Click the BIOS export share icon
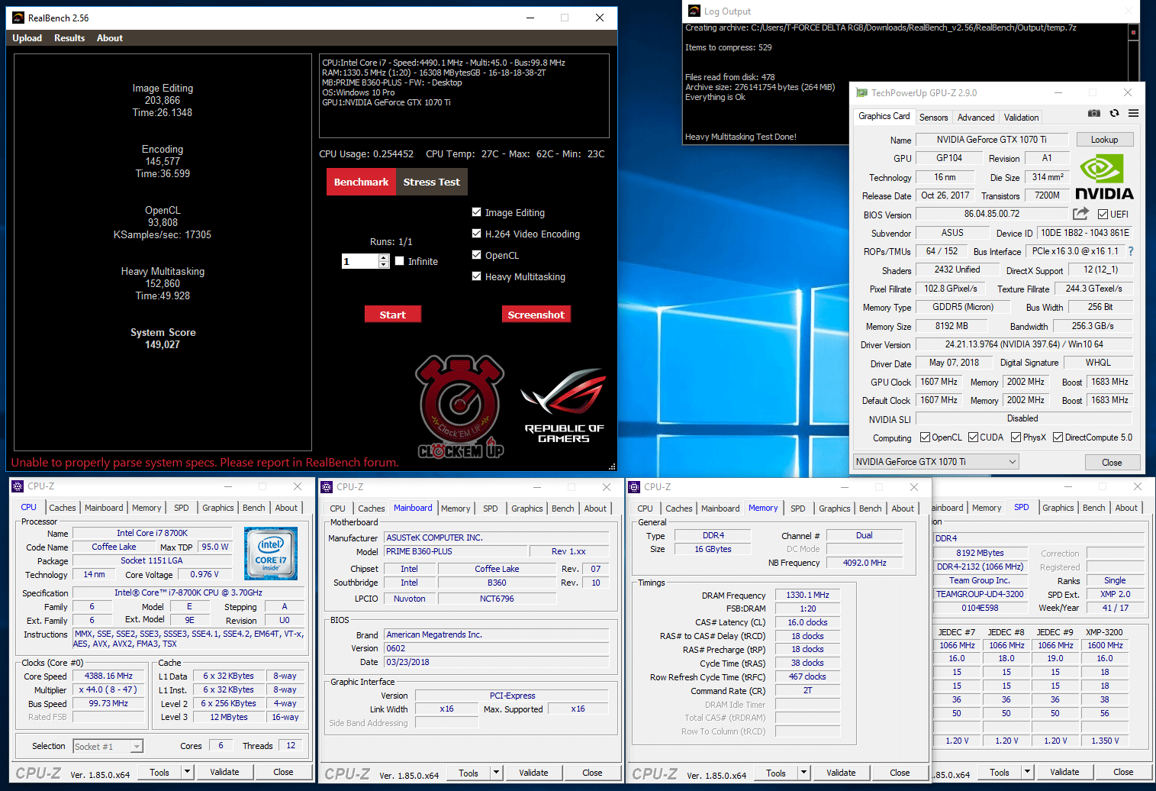The width and height of the screenshot is (1156, 791). 1080,214
